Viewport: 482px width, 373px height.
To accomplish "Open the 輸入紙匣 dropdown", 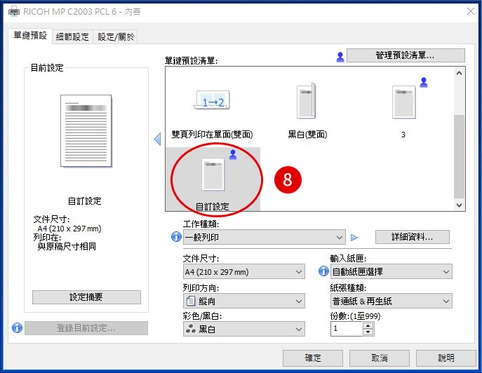I will coord(391,271).
